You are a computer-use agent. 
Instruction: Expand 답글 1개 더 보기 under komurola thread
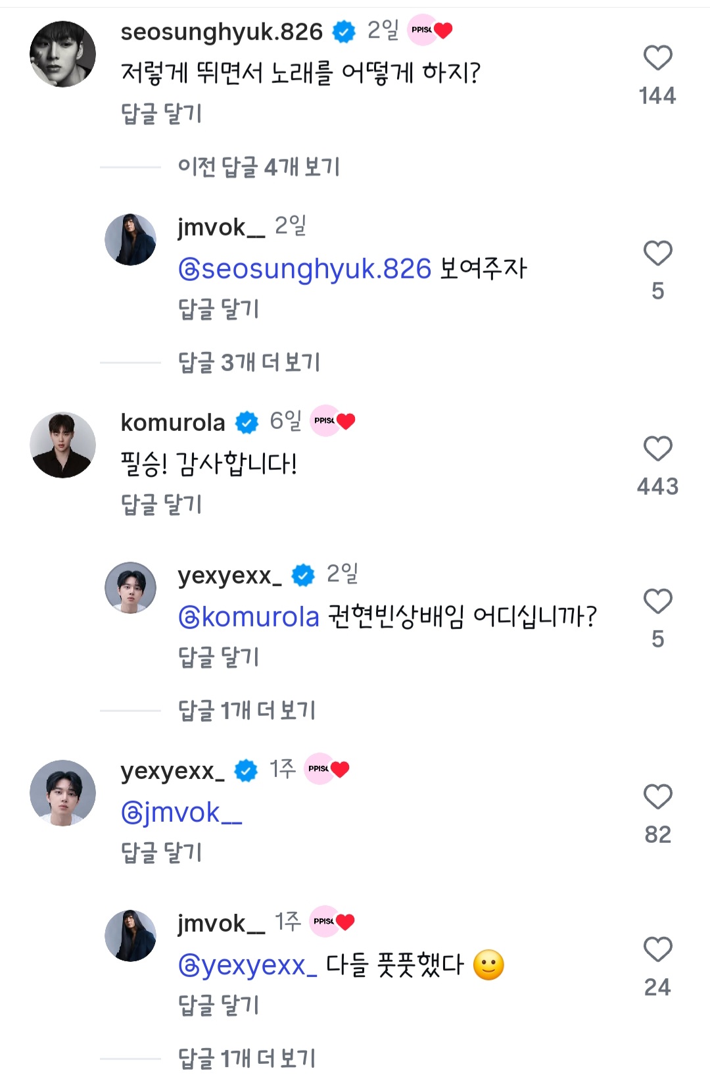point(247,711)
